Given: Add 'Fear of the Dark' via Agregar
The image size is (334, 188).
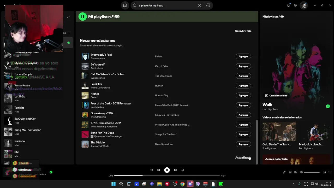Looking at the screenshot, I should click(243, 105).
